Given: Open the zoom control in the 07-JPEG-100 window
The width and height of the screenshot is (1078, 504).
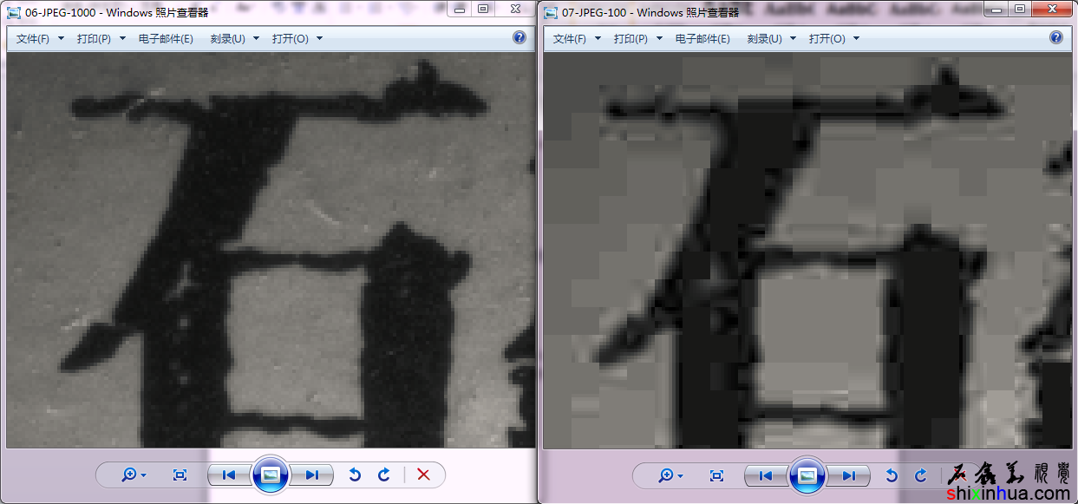Looking at the screenshot, I should pos(670,475).
